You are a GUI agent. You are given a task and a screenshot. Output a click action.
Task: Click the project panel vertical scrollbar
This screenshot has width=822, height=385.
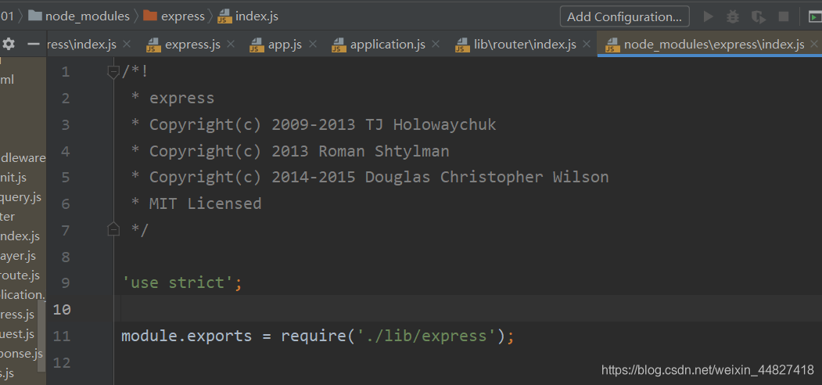pyautogui.click(x=41, y=336)
